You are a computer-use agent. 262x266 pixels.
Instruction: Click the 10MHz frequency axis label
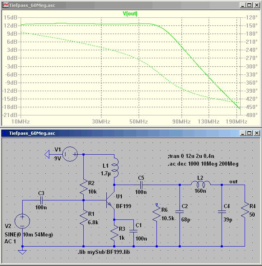pos(21,121)
